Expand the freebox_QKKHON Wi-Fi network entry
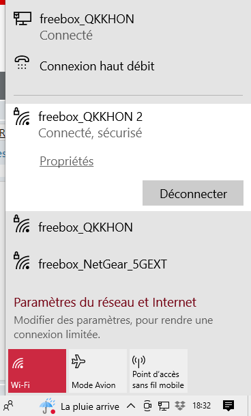This screenshot has height=416, width=251. click(x=128, y=227)
